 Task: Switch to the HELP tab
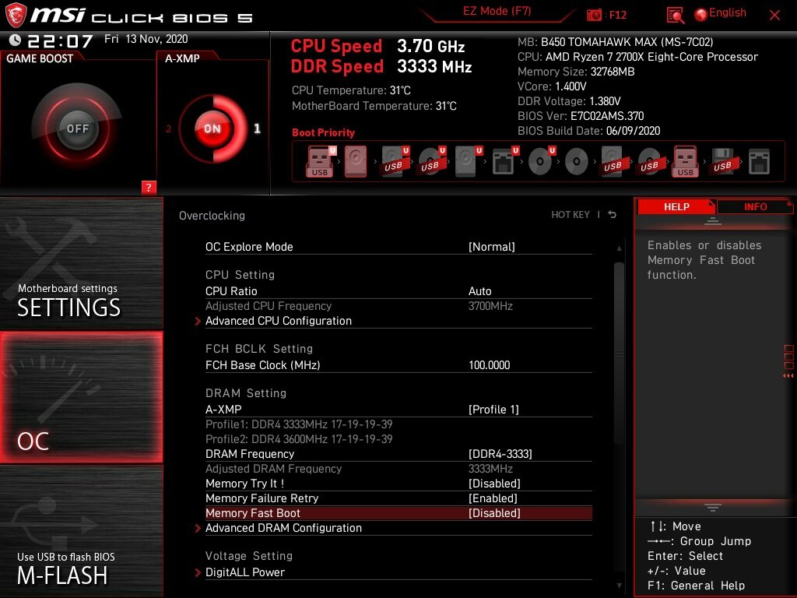click(676, 206)
